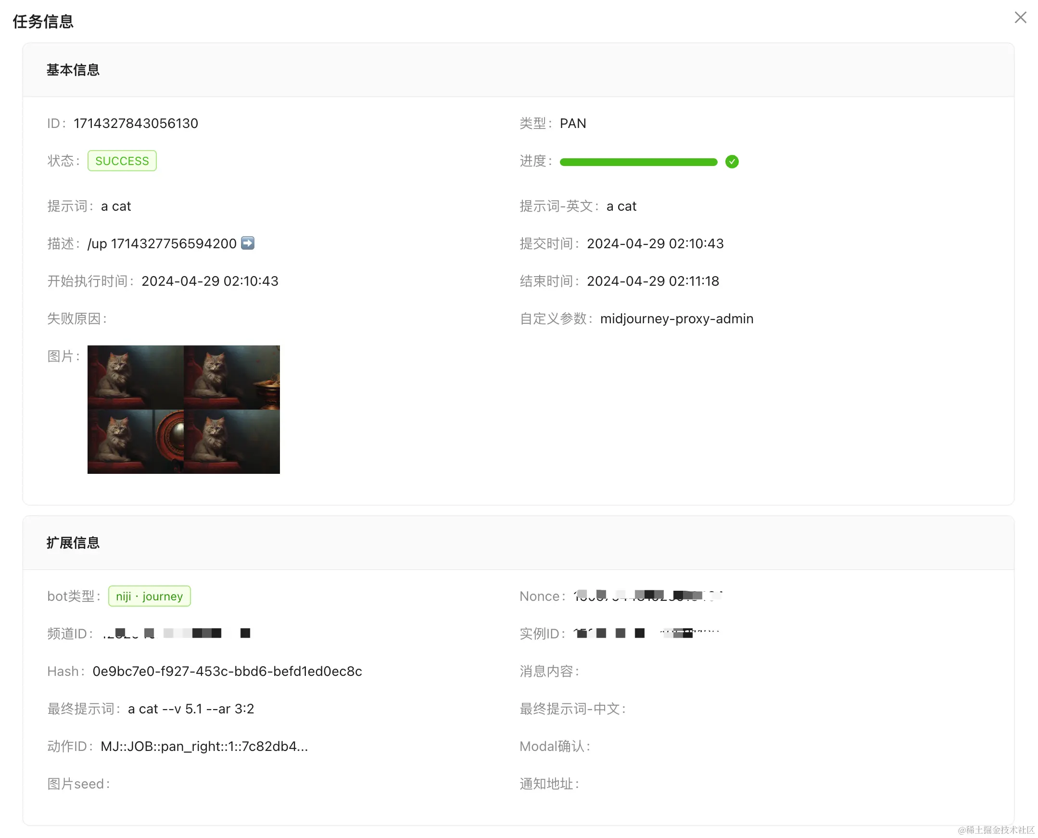Viewport: 1038px width, 838px height.
Task: Click the /up 1714327756594200 description text
Action: click(162, 244)
